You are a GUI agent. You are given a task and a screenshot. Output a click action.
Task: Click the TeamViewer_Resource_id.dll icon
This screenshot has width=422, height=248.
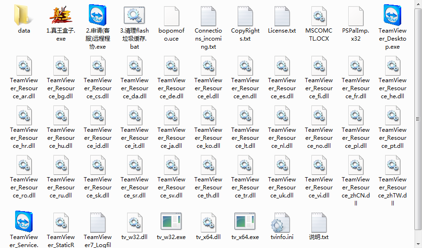pos(98,115)
